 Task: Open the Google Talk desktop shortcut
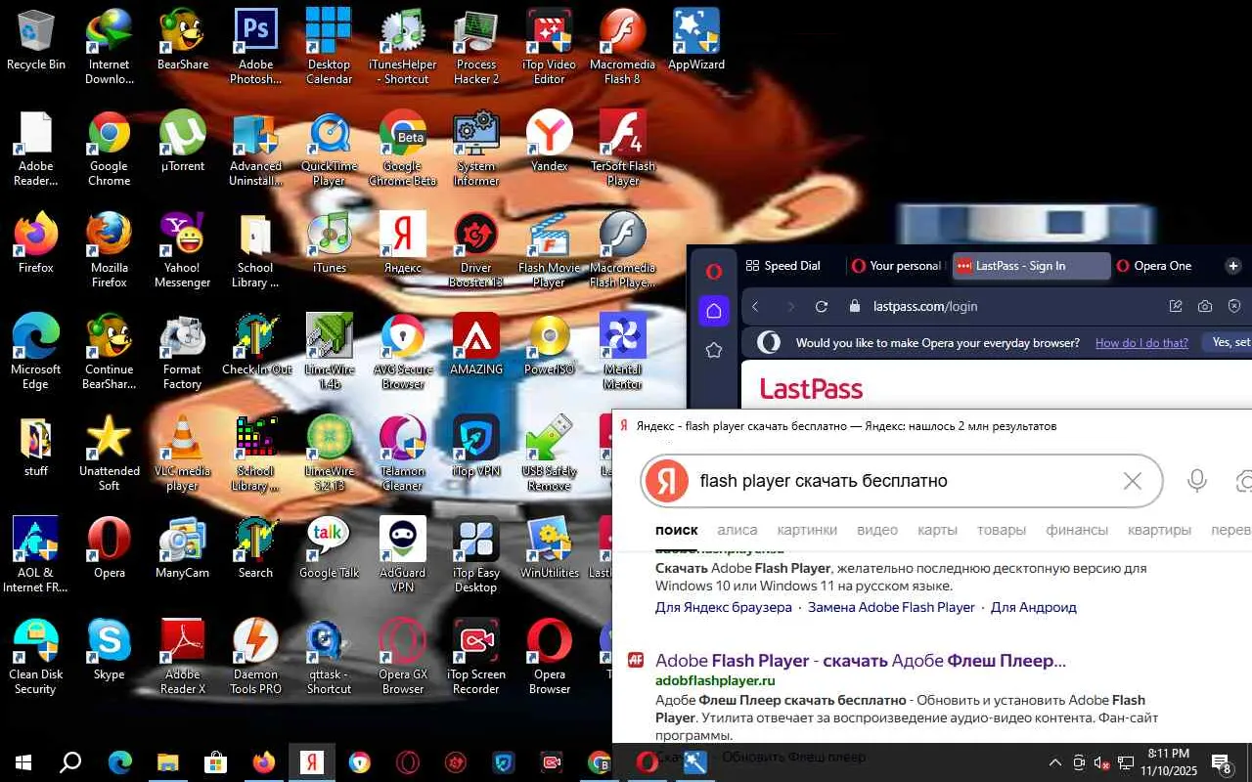point(329,549)
